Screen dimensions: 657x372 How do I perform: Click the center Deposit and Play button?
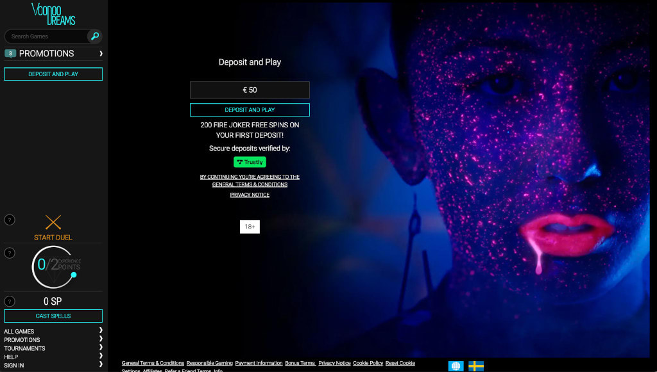tap(250, 110)
